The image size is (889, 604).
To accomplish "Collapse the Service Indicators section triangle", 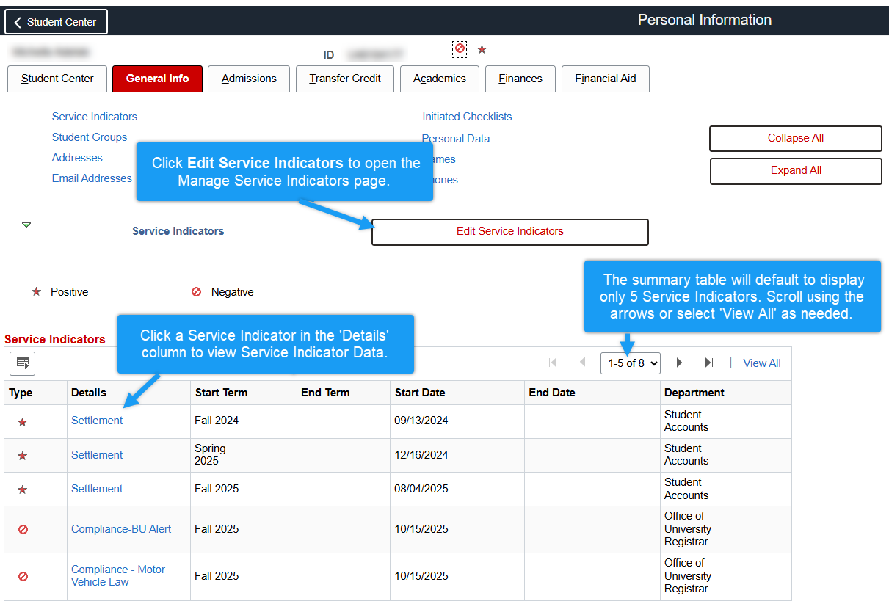I will click(26, 225).
